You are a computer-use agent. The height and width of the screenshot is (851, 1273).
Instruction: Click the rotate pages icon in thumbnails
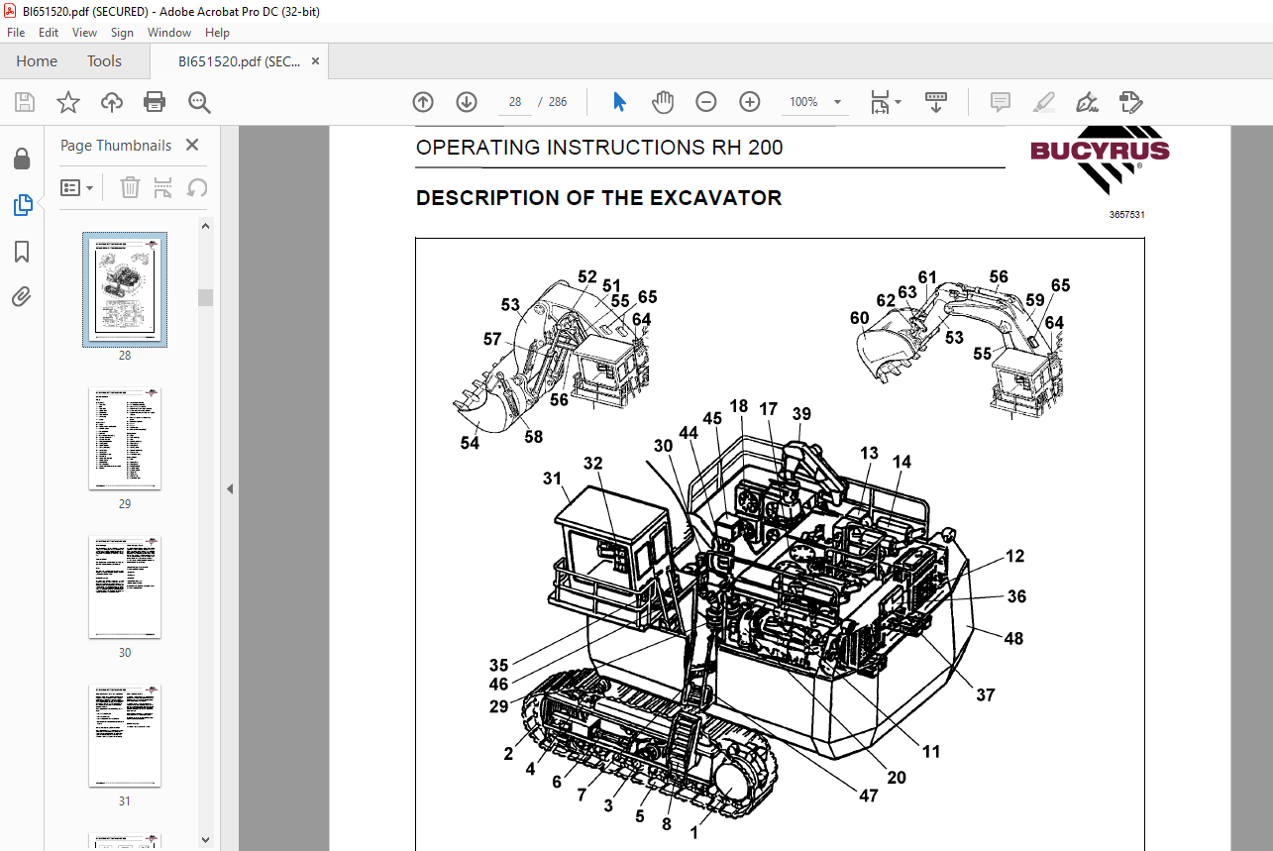197,187
